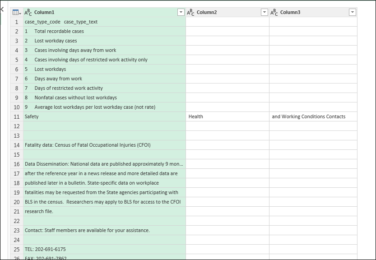376x260 pixels.
Task: Select 'Cases involving days away from work' cell
Action: 104,50
